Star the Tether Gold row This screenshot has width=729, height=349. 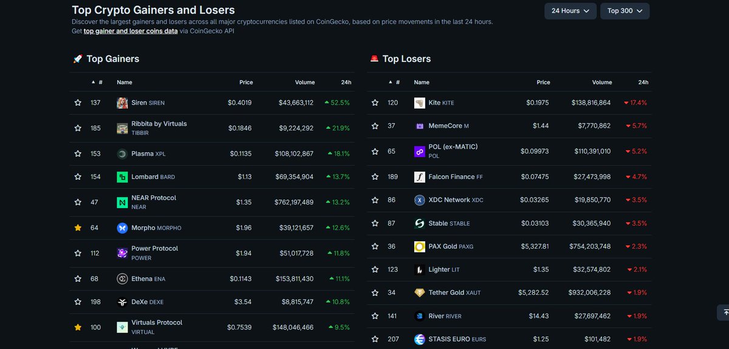[x=375, y=292]
